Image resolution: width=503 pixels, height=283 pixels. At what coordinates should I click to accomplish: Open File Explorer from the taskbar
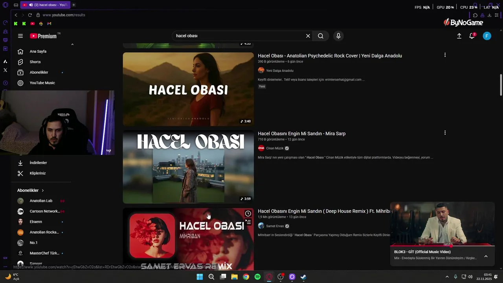[234, 277]
